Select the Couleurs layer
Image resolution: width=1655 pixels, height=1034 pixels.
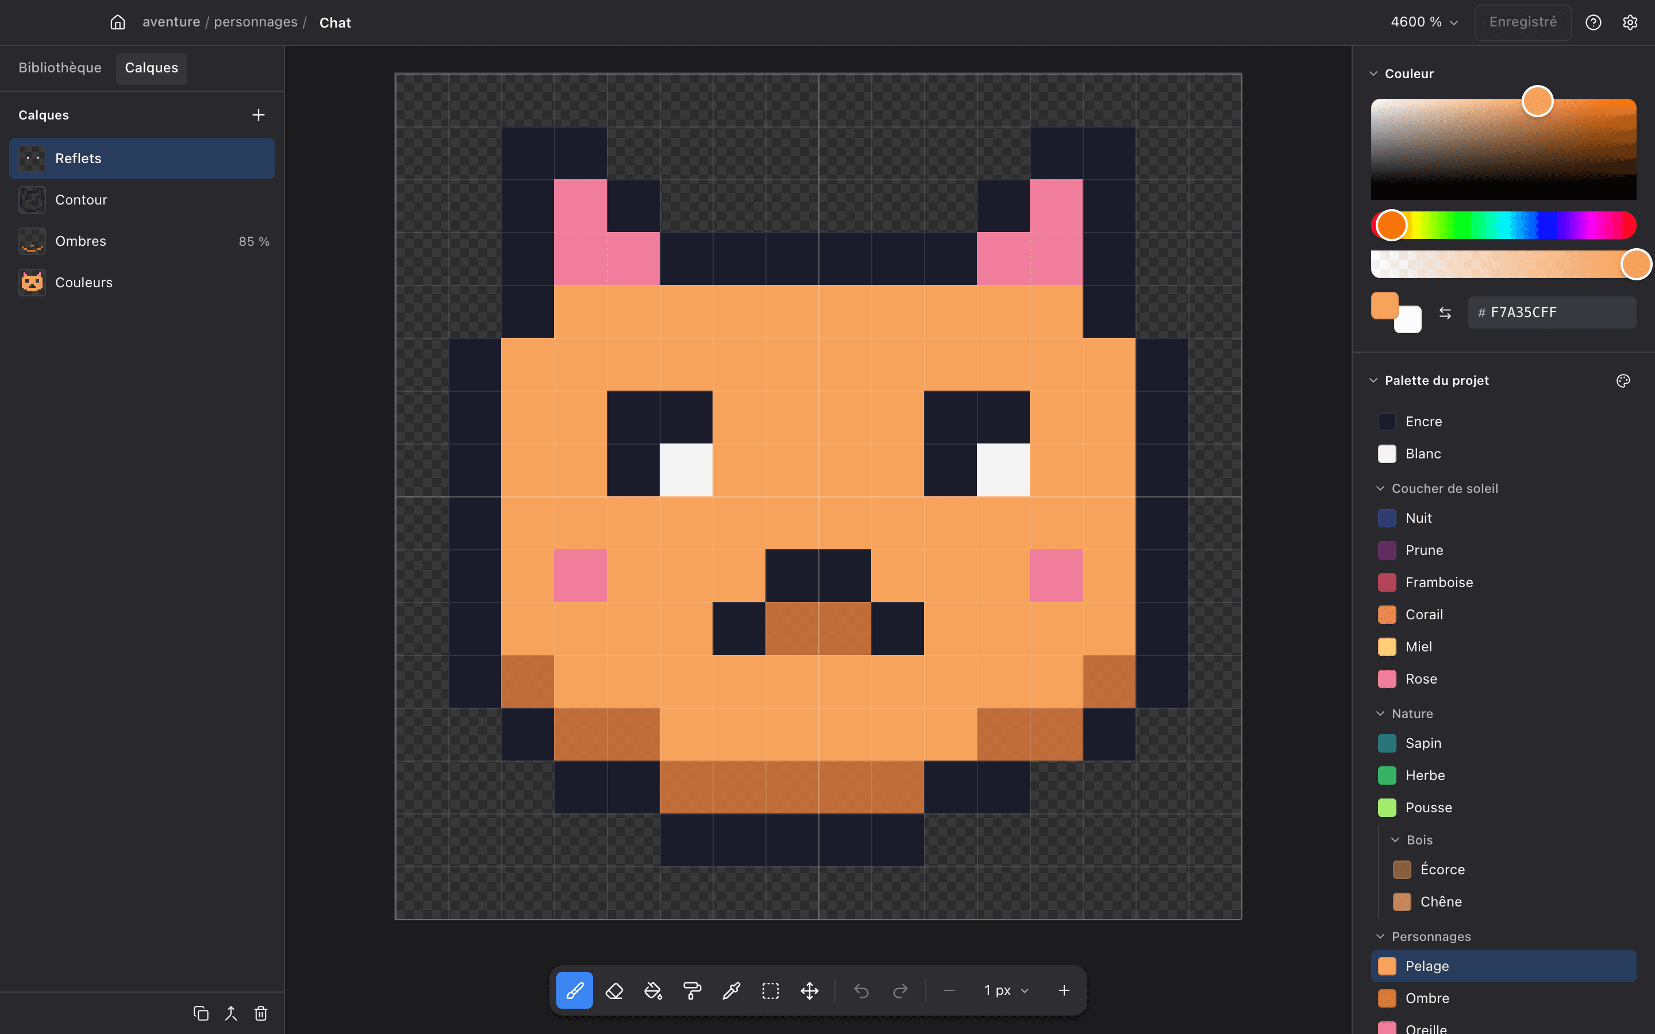tap(143, 283)
